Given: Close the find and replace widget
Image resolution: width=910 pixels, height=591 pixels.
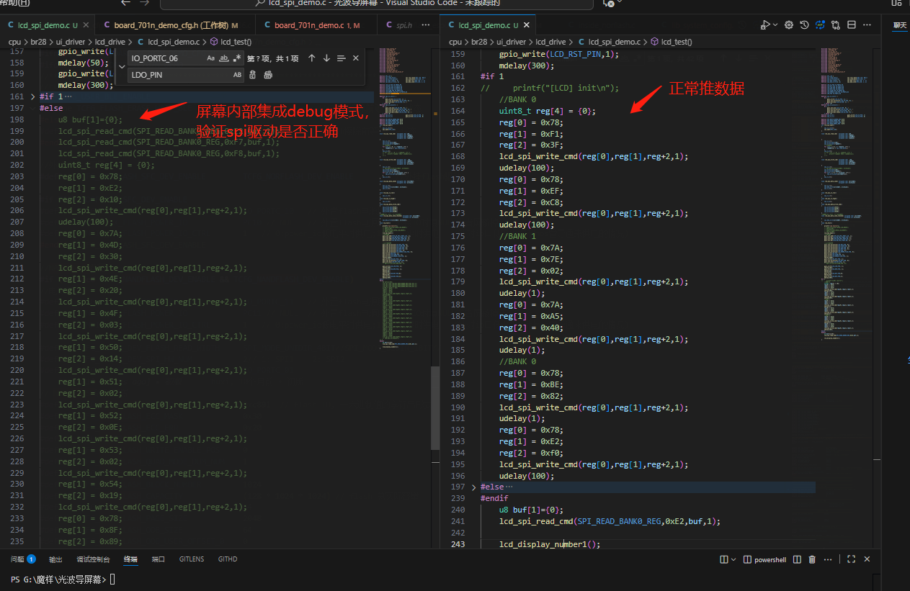Looking at the screenshot, I should [357, 58].
